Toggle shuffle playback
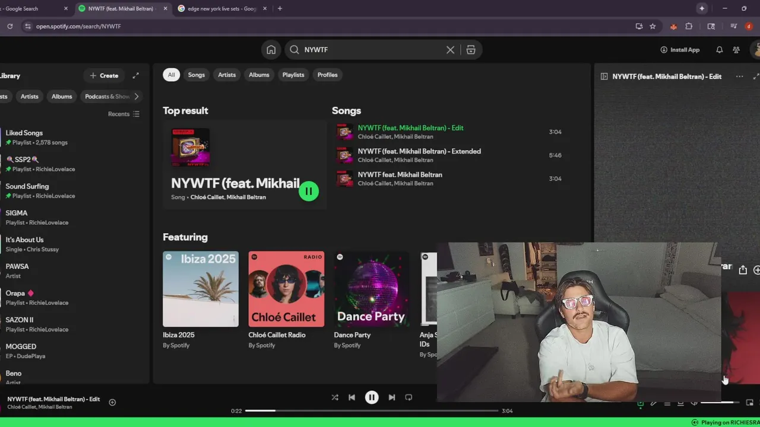 (x=335, y=397)
